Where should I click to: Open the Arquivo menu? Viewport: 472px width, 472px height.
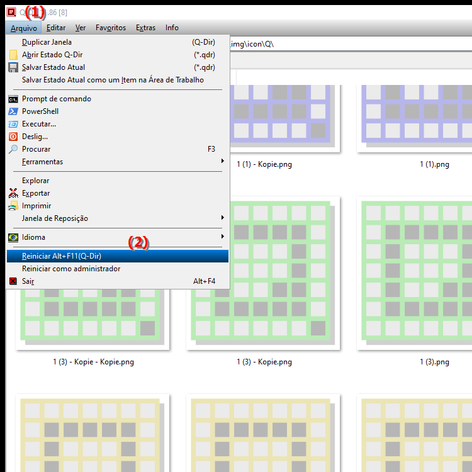(24, 28)
